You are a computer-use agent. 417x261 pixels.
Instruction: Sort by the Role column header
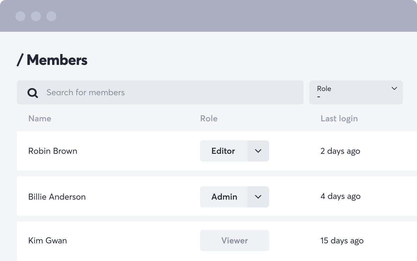tap(209, 119)
